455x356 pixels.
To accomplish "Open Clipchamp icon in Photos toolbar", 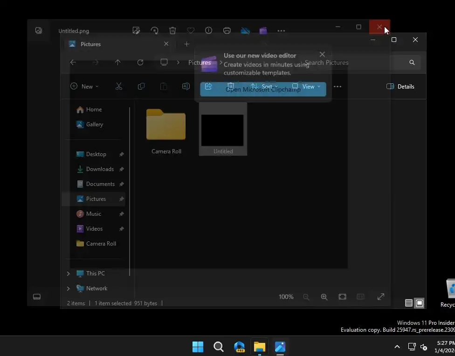I will [x=263, y=30].
